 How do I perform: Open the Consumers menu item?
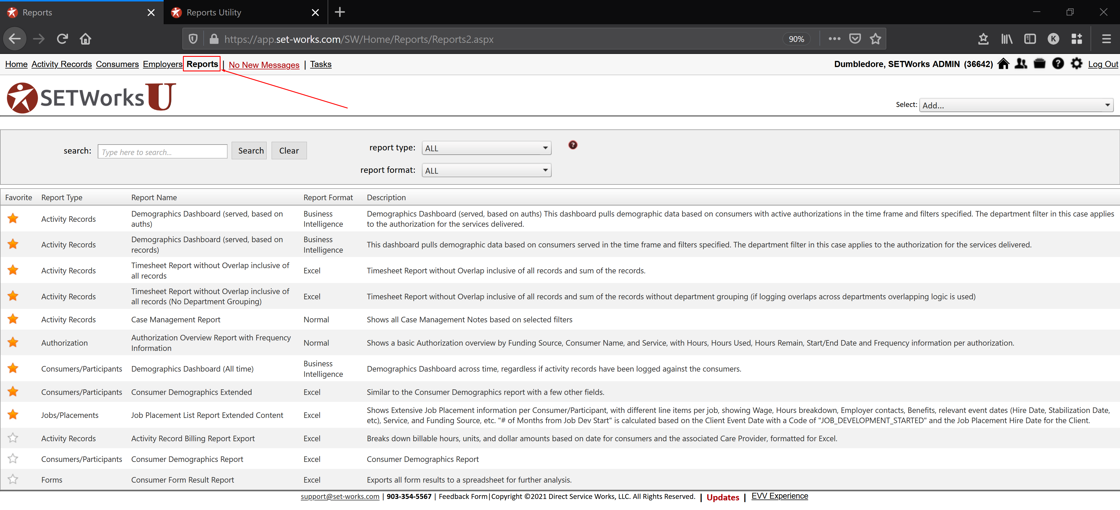click(117, 64)
